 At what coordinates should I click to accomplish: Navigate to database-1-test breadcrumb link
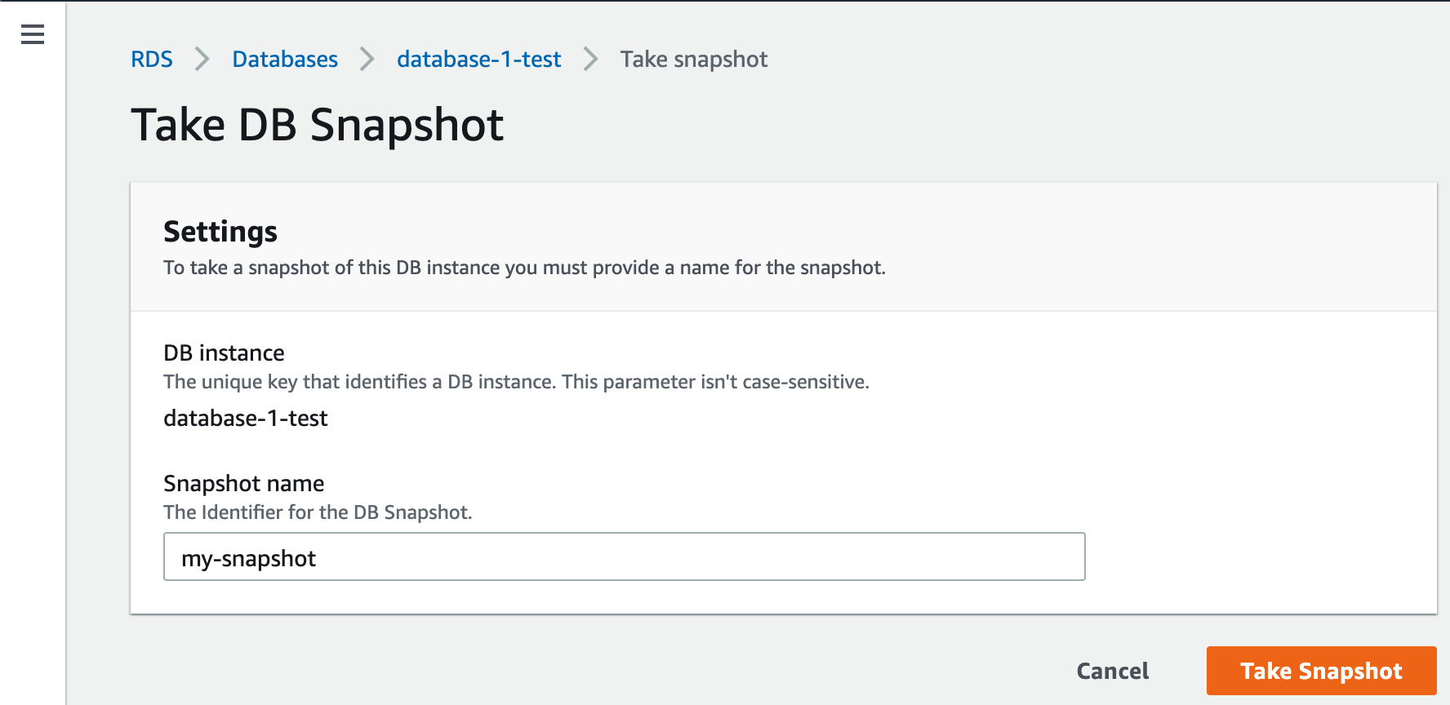pos(479,60)
